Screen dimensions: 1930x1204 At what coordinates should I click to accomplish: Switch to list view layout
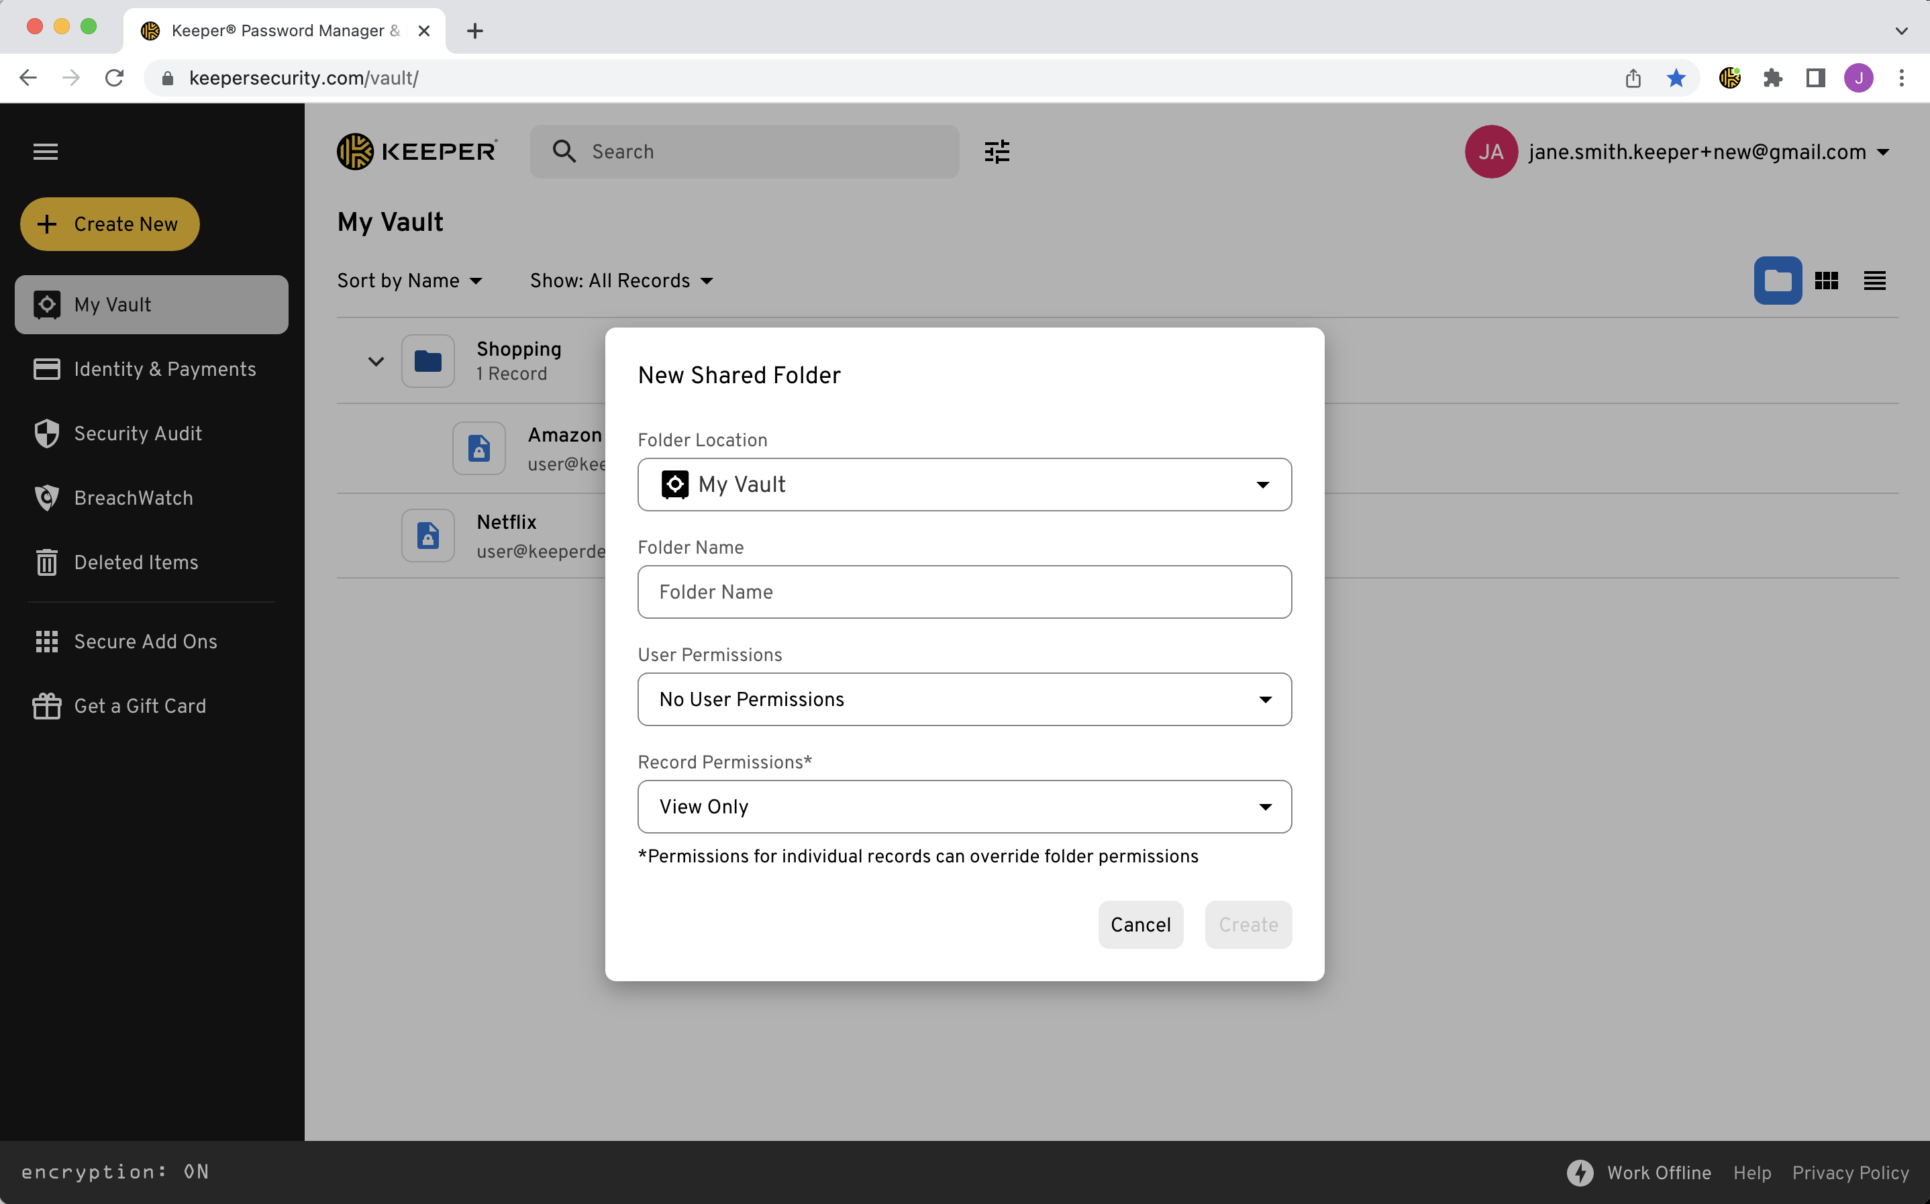[x=1874, y=281]
